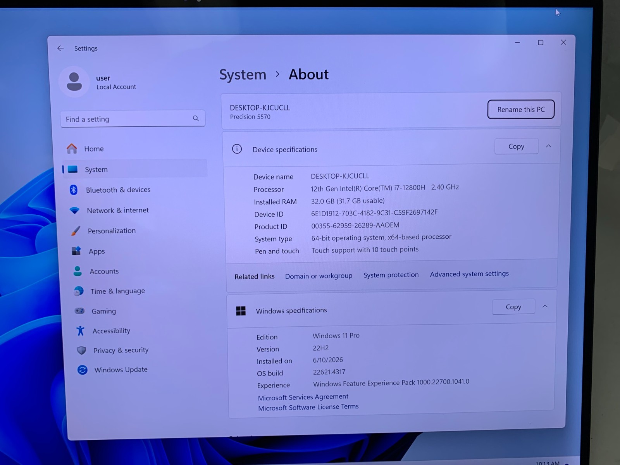
Task: Go to Gaming settings
Action: 139,311
